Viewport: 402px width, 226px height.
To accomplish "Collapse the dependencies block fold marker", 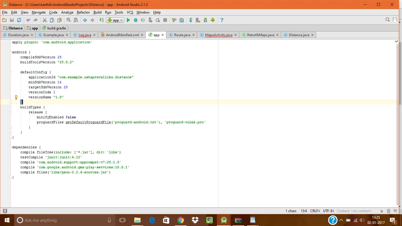I will (11, 147).
